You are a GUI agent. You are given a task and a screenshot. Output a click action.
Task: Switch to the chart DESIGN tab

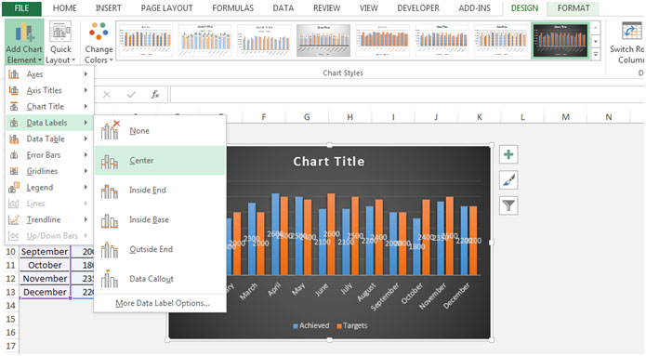coord(524,7)
